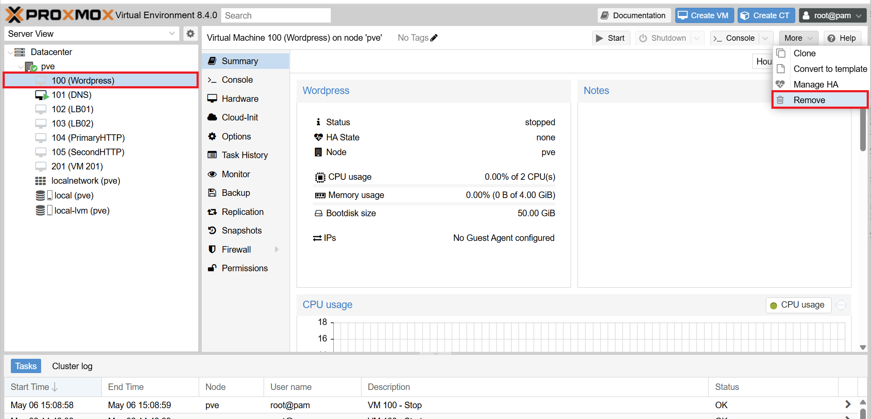Click the localnetwork (pve) grid icon
This screenshot has width=871, height=419.
click(40, 181)
